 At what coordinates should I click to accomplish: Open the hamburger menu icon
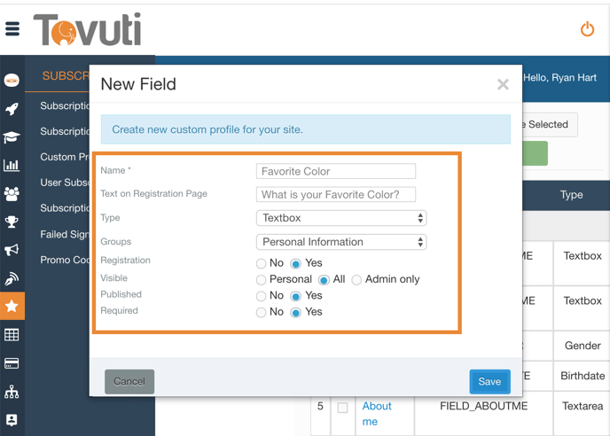tap(12, 29)
